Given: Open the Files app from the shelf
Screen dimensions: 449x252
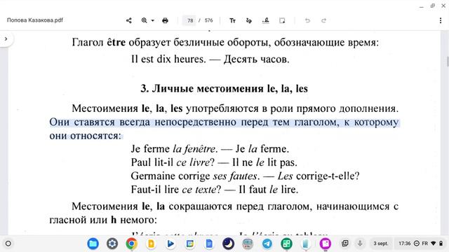Looking at the screenshot, I should tap(93, 244).
